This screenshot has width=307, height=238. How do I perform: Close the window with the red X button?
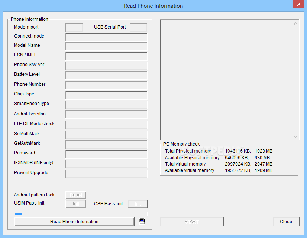coord(298,4)
